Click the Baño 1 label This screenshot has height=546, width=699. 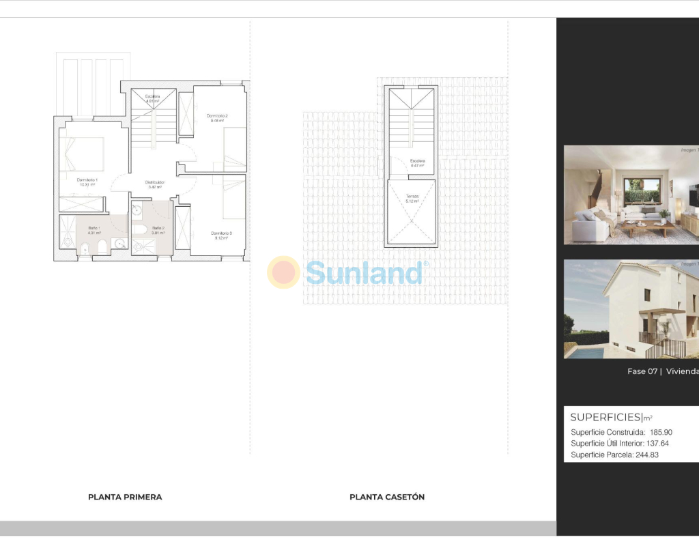click(94, 229)
